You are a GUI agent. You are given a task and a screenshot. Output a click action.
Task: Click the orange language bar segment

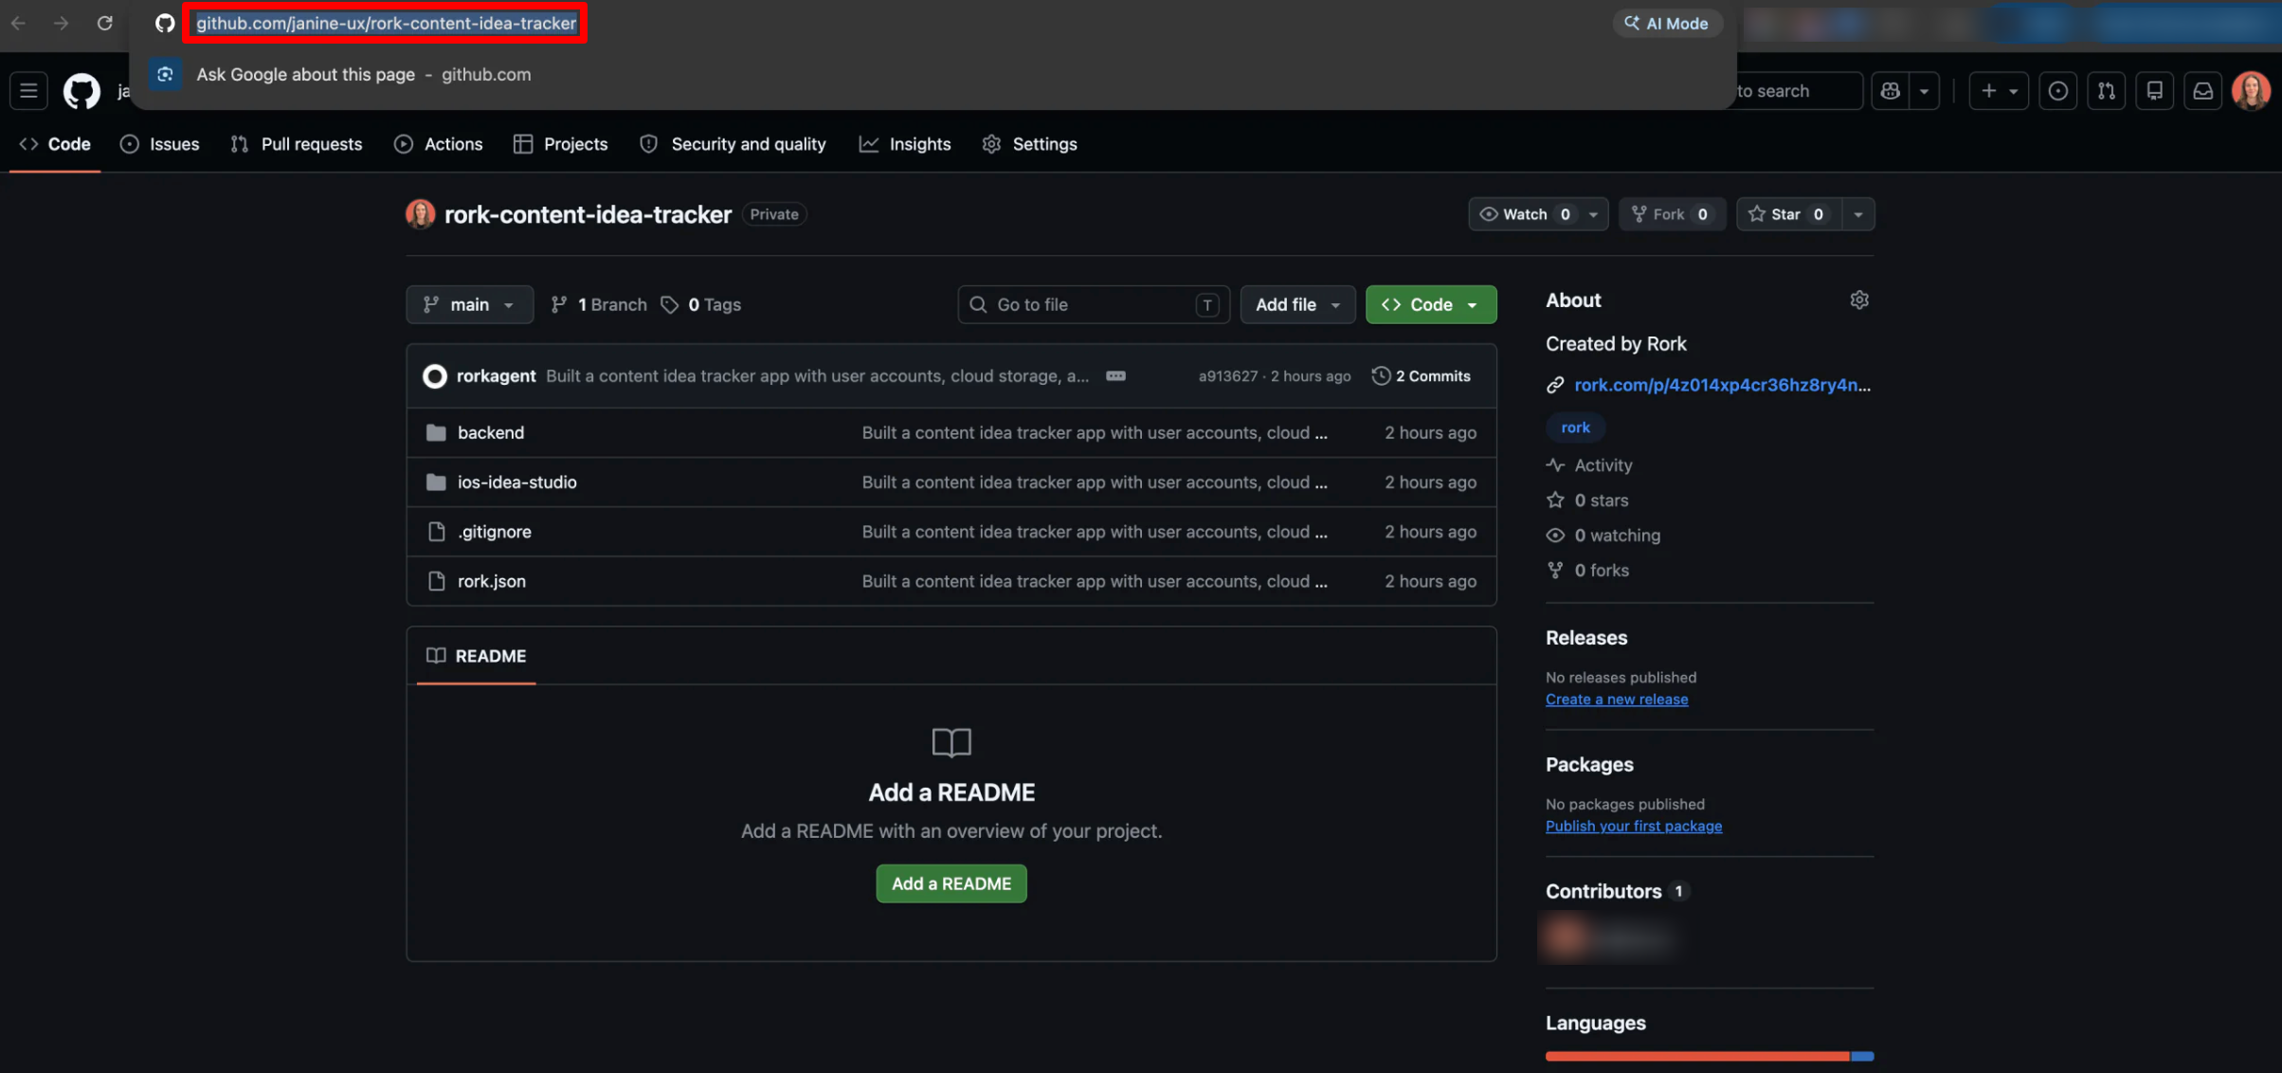[1696, 1056]
